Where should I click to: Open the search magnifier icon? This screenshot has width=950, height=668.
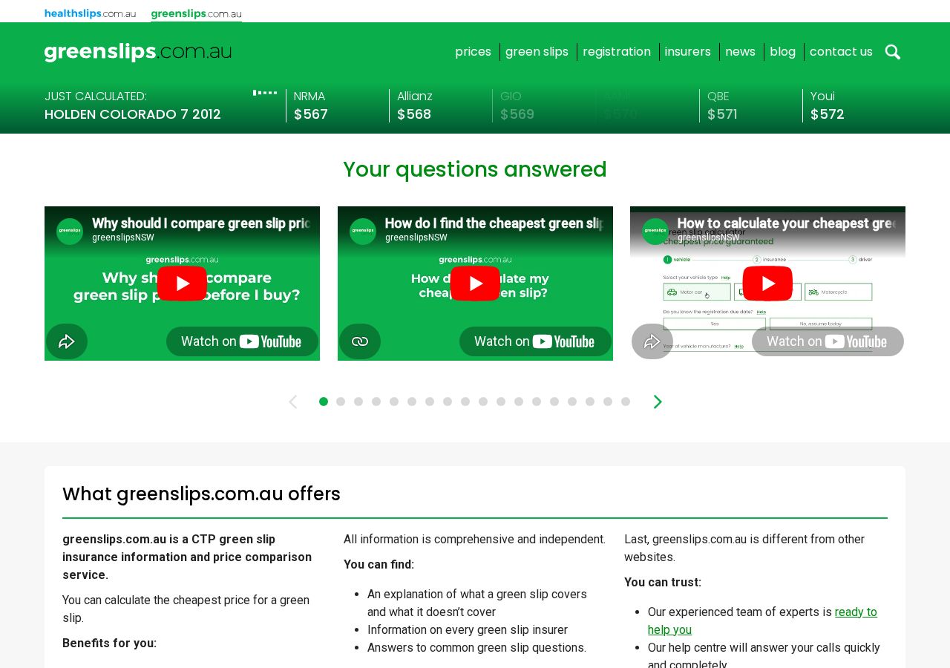click(893, 52)
